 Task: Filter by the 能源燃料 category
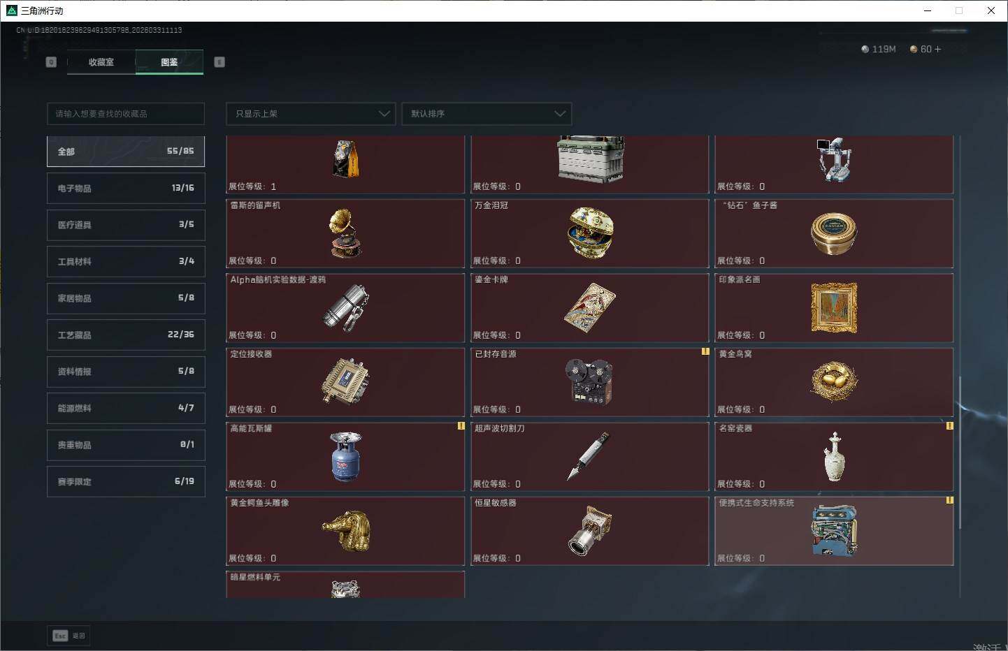[126, 409]
